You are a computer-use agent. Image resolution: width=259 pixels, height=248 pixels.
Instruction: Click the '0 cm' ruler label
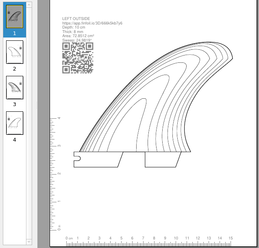point(69,238)
